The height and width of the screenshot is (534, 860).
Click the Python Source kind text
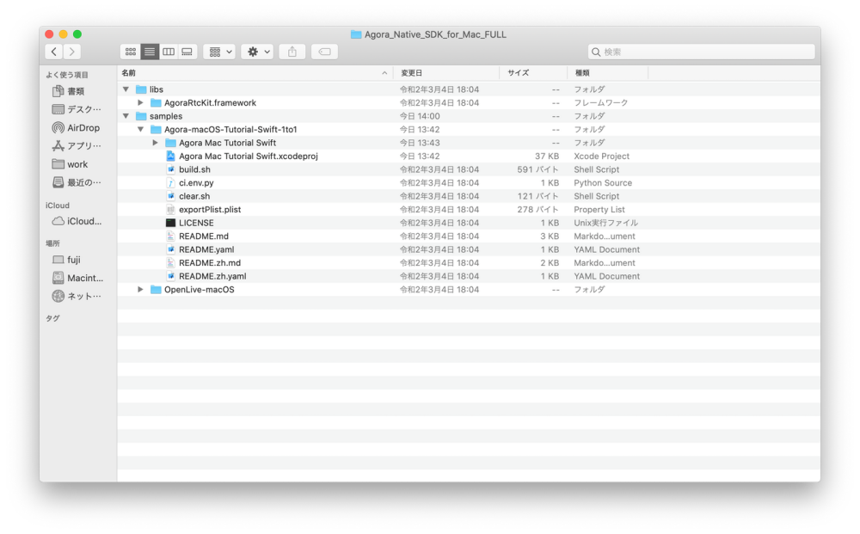(x=603, y=182)
